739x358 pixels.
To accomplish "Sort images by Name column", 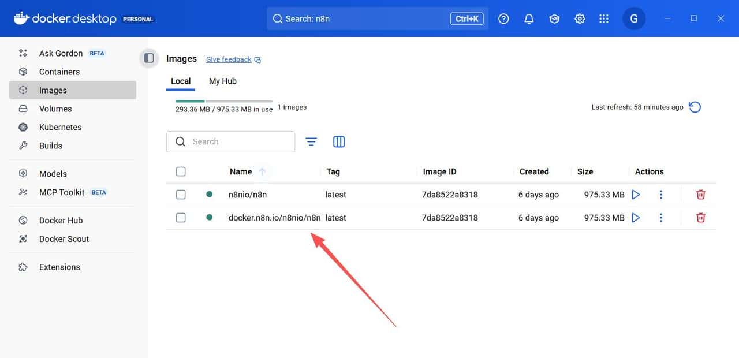I will click(241, 171).
